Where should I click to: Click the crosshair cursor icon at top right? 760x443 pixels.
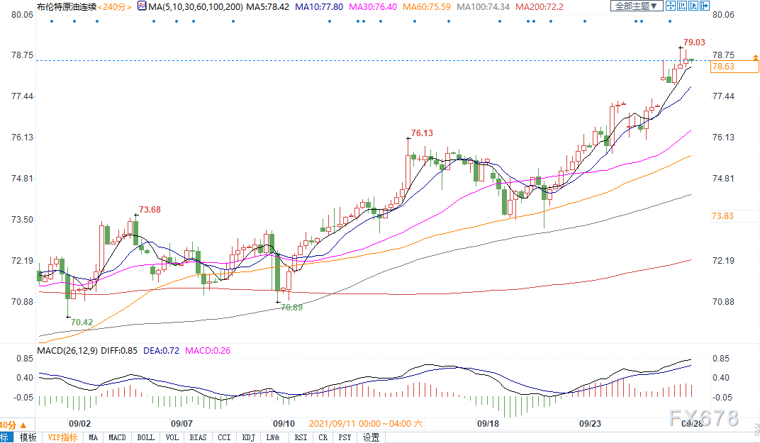point(670,6)
